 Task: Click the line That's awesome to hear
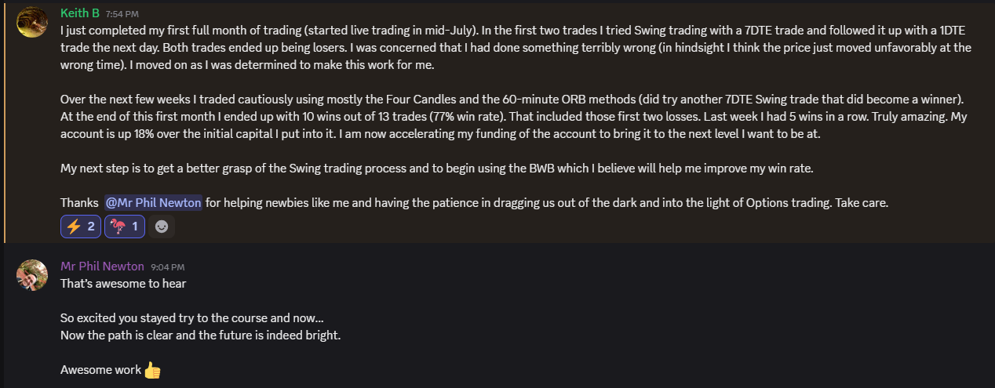point(123,284)
